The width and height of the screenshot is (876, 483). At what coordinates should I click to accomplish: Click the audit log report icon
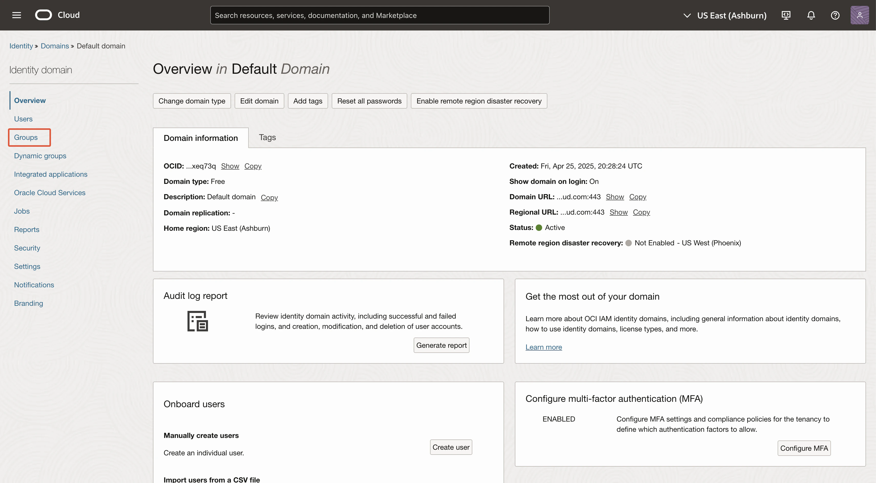197,321
